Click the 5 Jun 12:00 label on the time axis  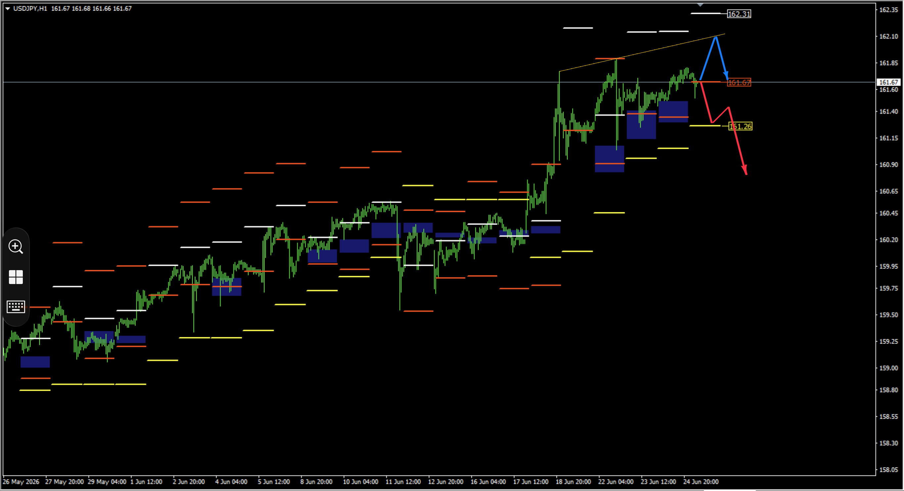point(274,481)
